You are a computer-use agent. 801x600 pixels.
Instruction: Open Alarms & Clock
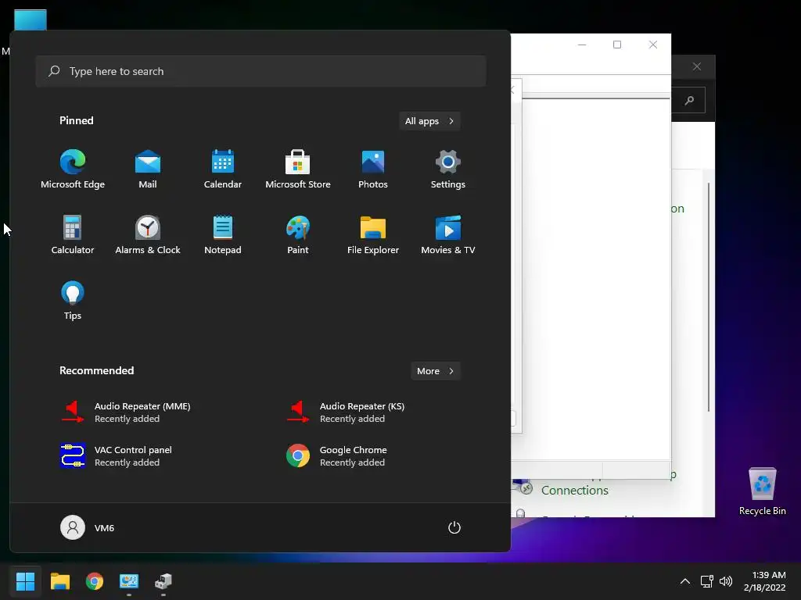[x=148, y=234]
